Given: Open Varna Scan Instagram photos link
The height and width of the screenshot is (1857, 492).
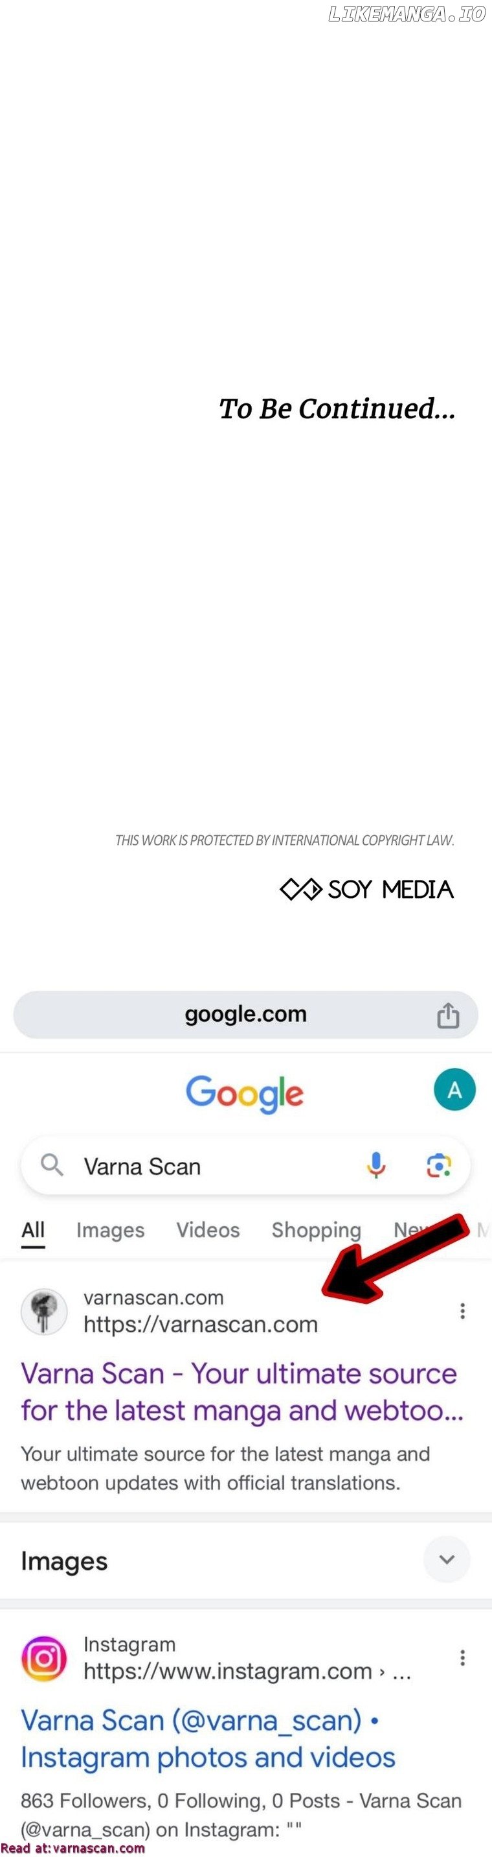Looking at the screenshot, I should click(208, 1738).
